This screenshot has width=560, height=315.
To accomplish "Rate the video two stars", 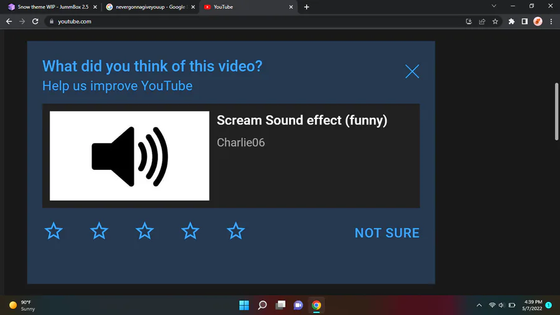I will click(x=99, y=231).
